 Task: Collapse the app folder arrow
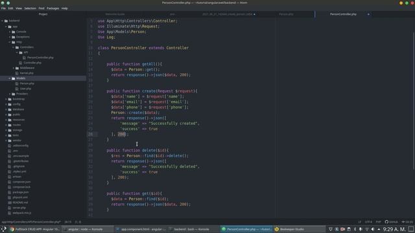pyautogui.click(x=6, y=27)
